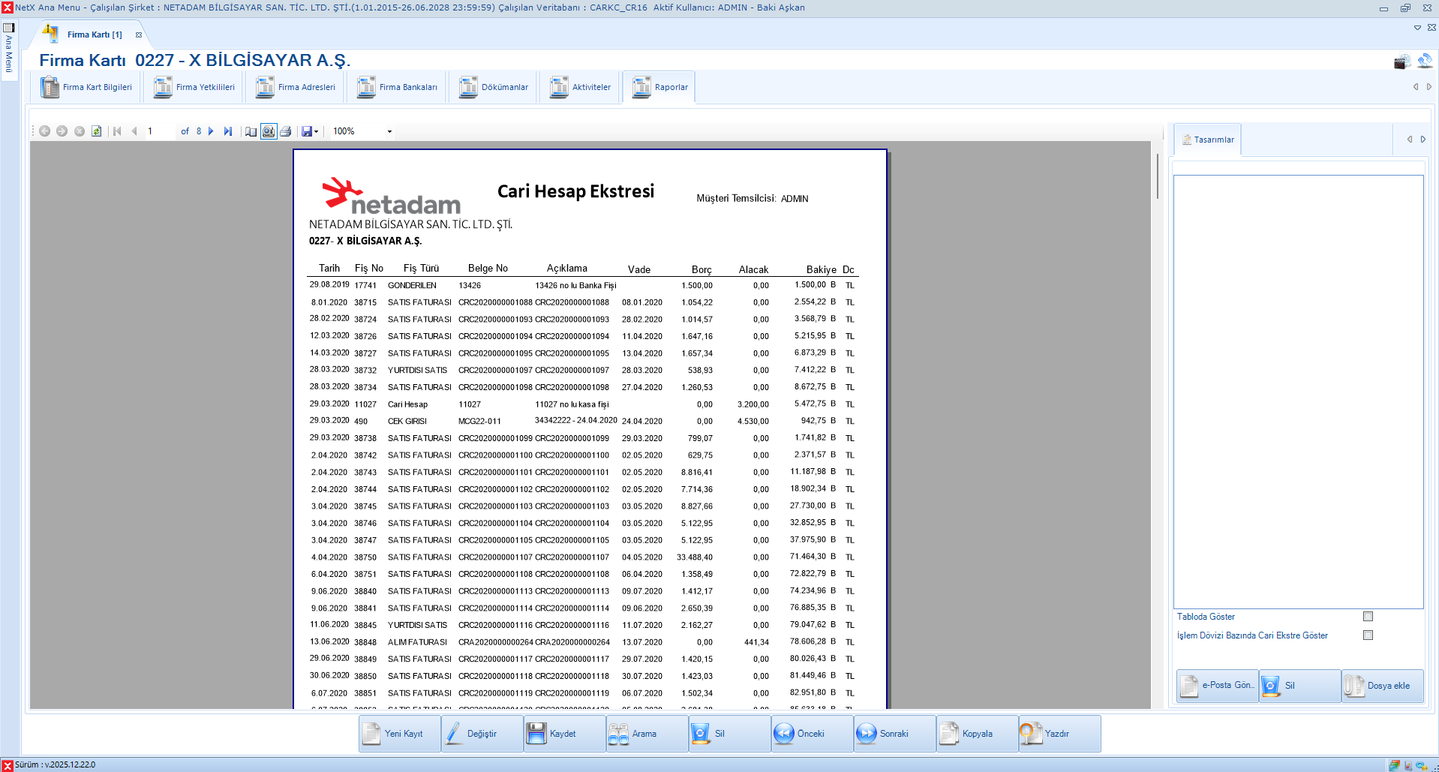Screen dimensions: 1439x772
Task: Open the export format dropdown arrow
Action: click(x=316, y=131)
